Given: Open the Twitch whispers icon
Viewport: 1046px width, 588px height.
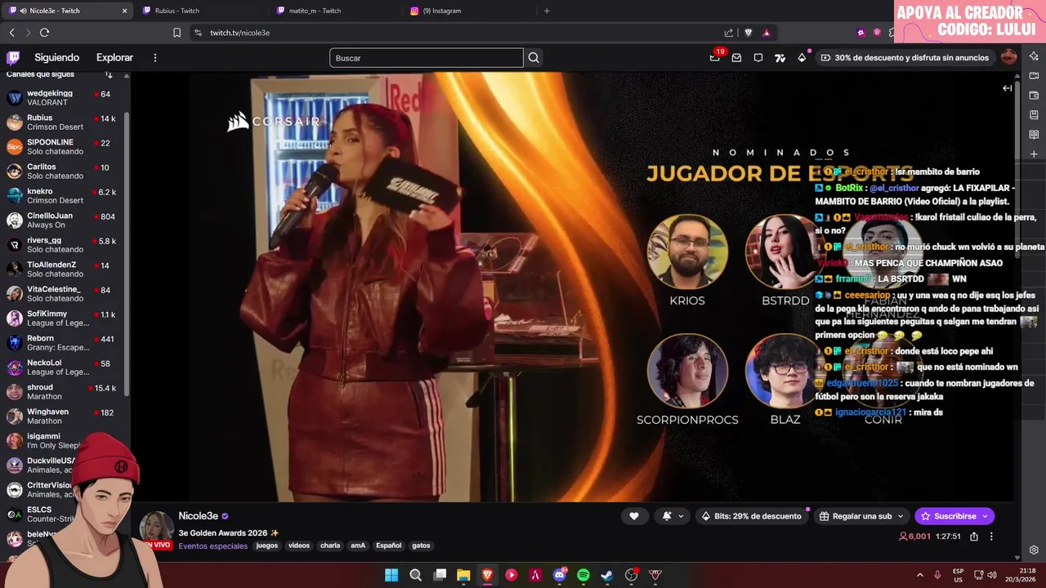Looking at the screenshot, I should click(758, 58).
